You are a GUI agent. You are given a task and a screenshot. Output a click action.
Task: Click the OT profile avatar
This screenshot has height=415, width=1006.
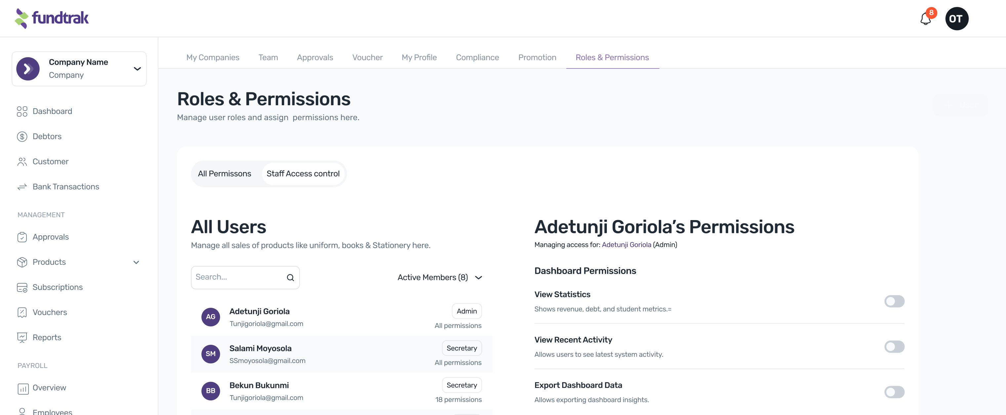tap(956, 19)
